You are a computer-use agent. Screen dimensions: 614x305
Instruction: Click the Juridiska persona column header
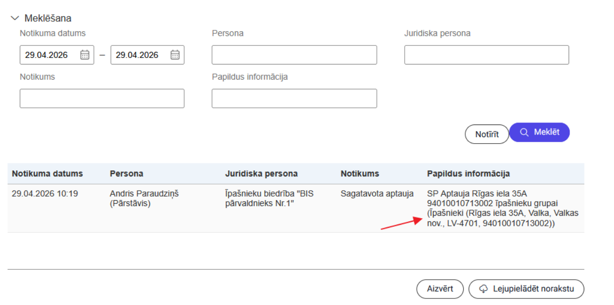[x=261, y=173]
